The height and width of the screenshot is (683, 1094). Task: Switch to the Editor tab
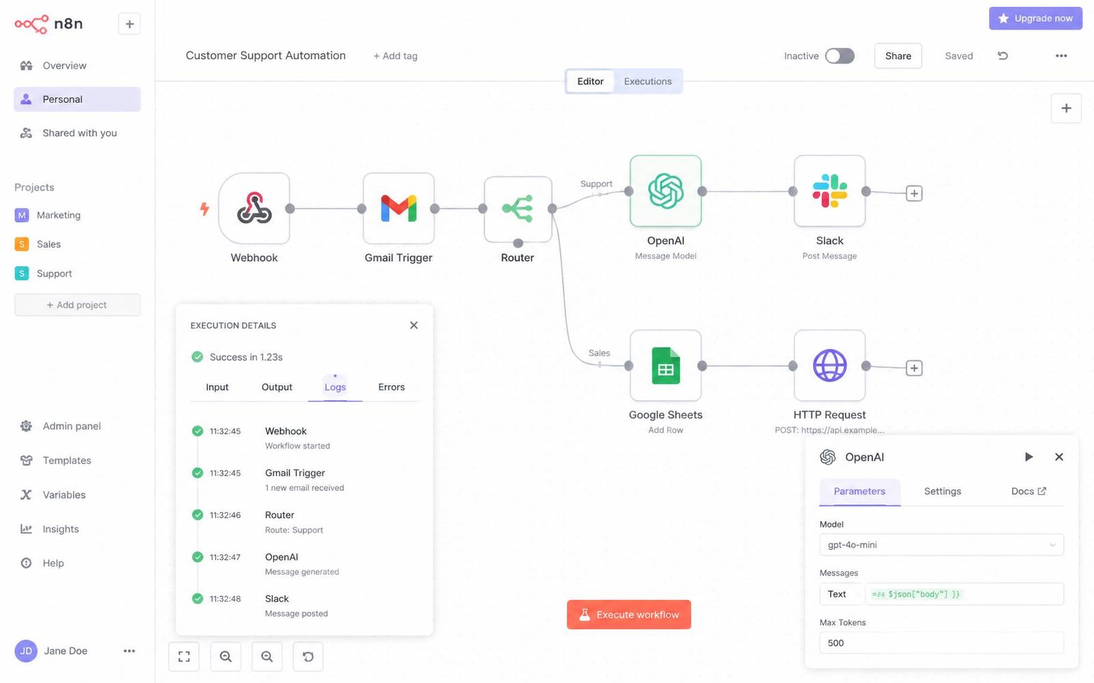590,81
